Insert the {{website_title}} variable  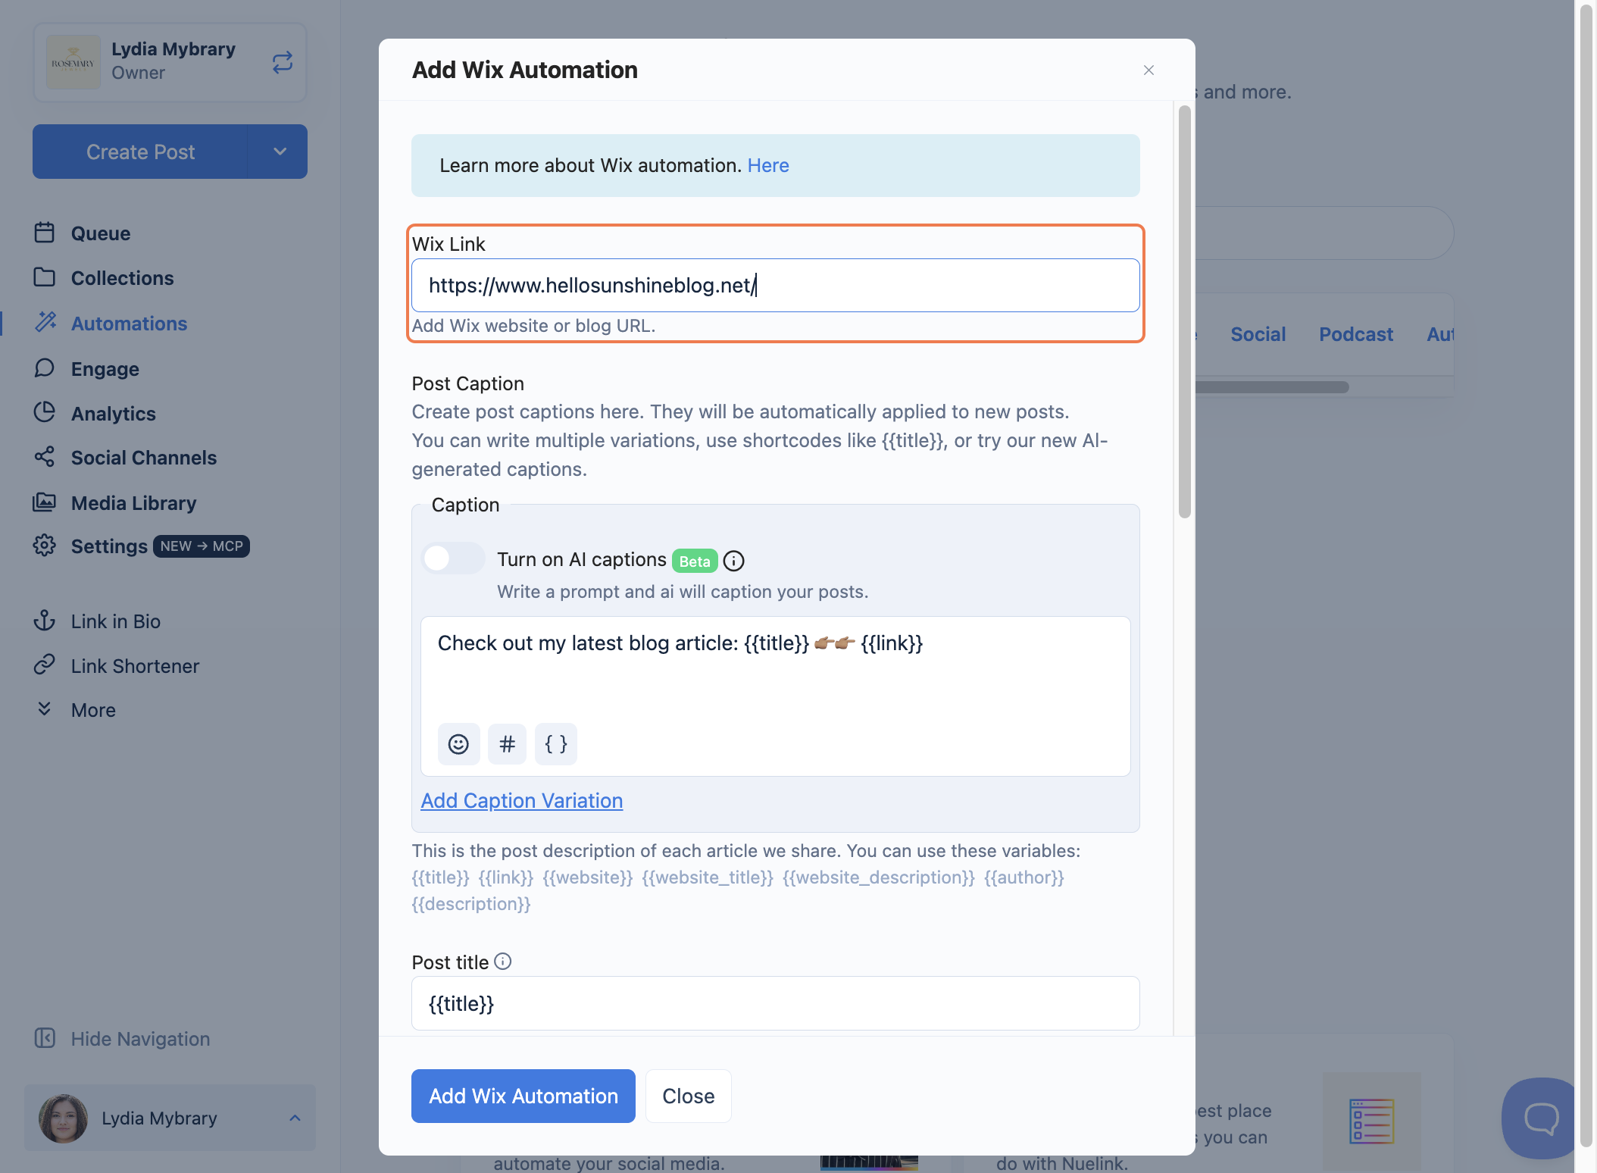pyautogui.click(x=708, y=877)
